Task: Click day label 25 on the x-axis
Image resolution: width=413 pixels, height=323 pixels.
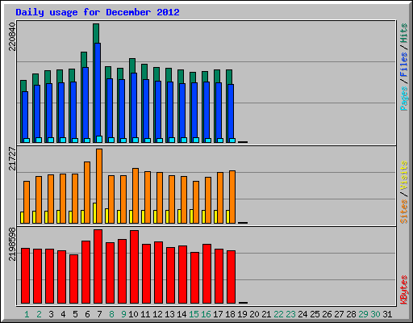Action: point(315,314)
